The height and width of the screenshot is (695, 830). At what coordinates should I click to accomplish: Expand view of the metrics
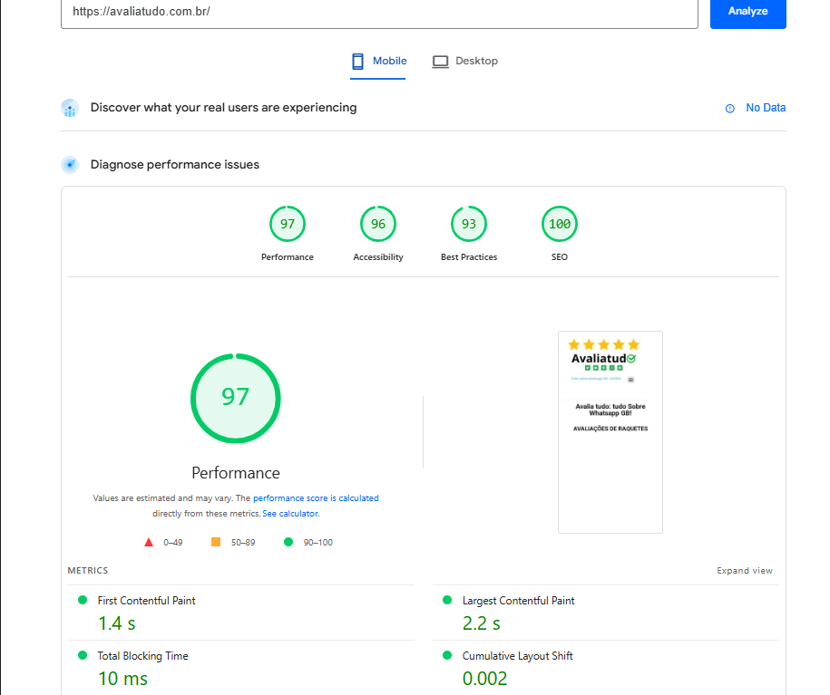(745, 571)
